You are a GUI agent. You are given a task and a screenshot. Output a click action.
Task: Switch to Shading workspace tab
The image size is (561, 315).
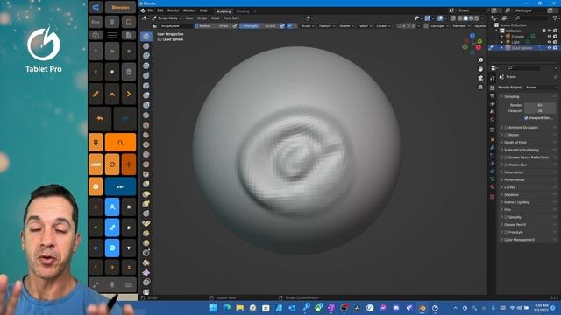(x=243, y=11)
